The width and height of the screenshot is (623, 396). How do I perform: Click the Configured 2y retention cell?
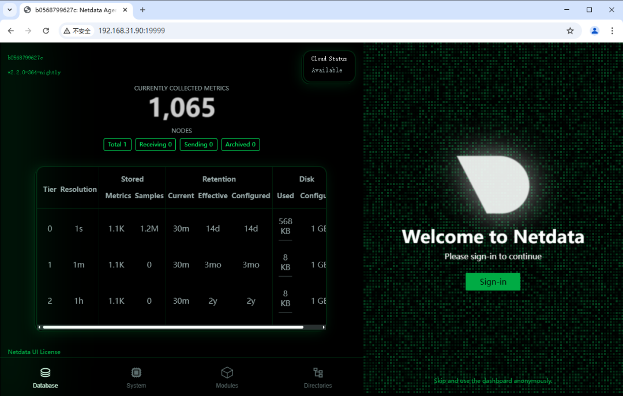(251, 301)
